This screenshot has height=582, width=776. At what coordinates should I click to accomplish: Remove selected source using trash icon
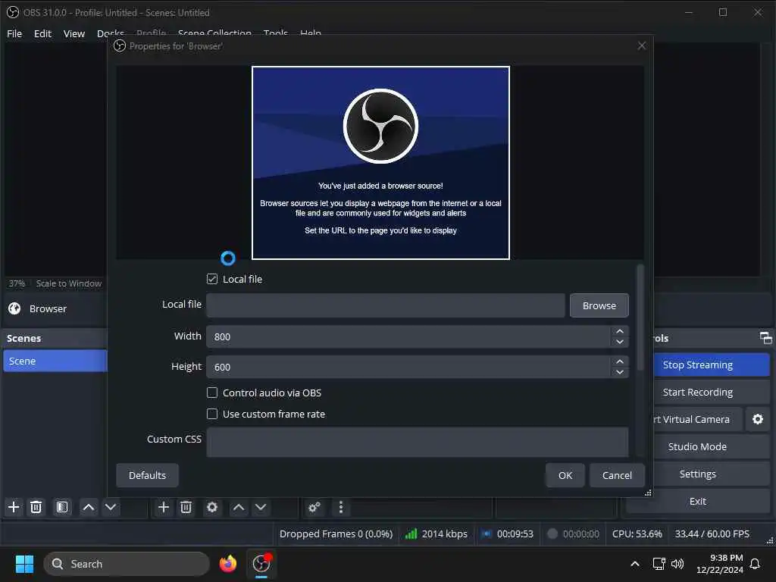point(186,507)
